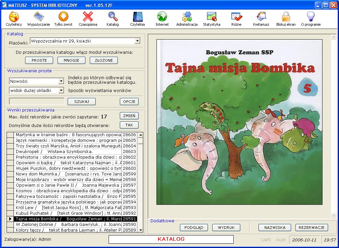This screenshot has width=339, height=248.
Task: Click the MNOGIE search mode button
Action: 71,60
